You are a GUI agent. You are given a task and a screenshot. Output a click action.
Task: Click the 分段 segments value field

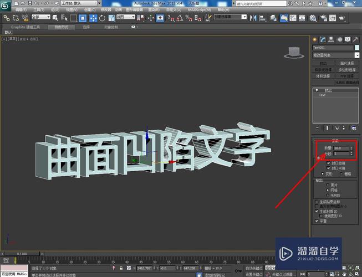tap(341, 153)
